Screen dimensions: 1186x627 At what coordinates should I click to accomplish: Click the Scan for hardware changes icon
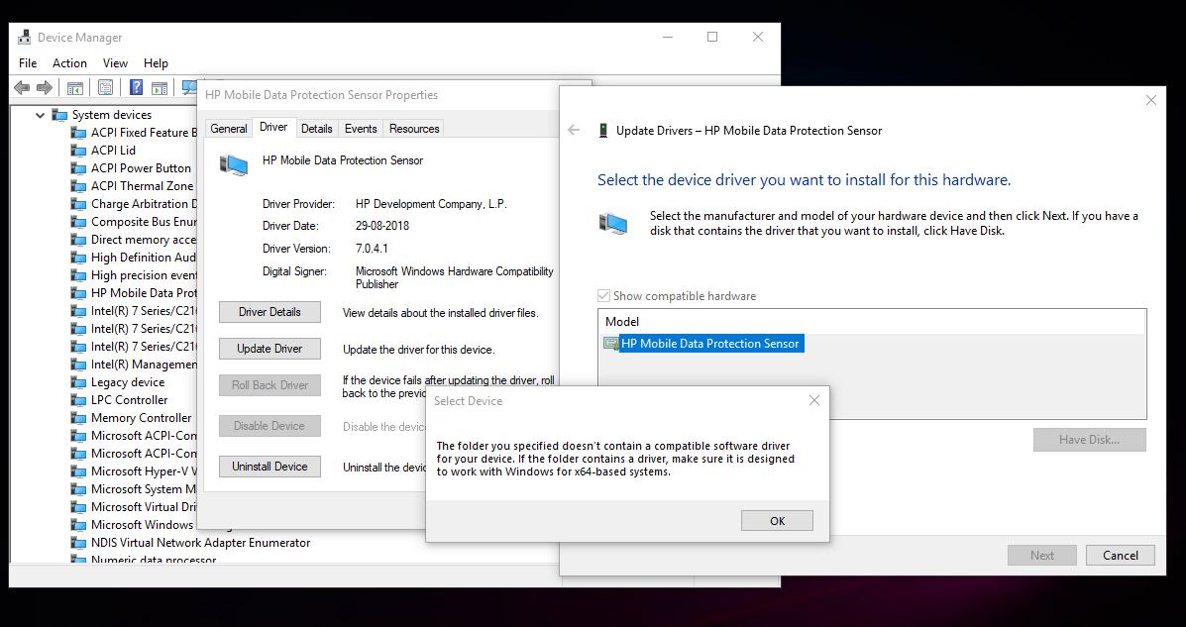pyautogui.click(x=189, y=87)
